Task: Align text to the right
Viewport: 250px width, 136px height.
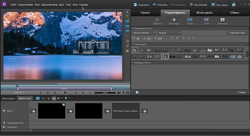Action: point(177,38)
